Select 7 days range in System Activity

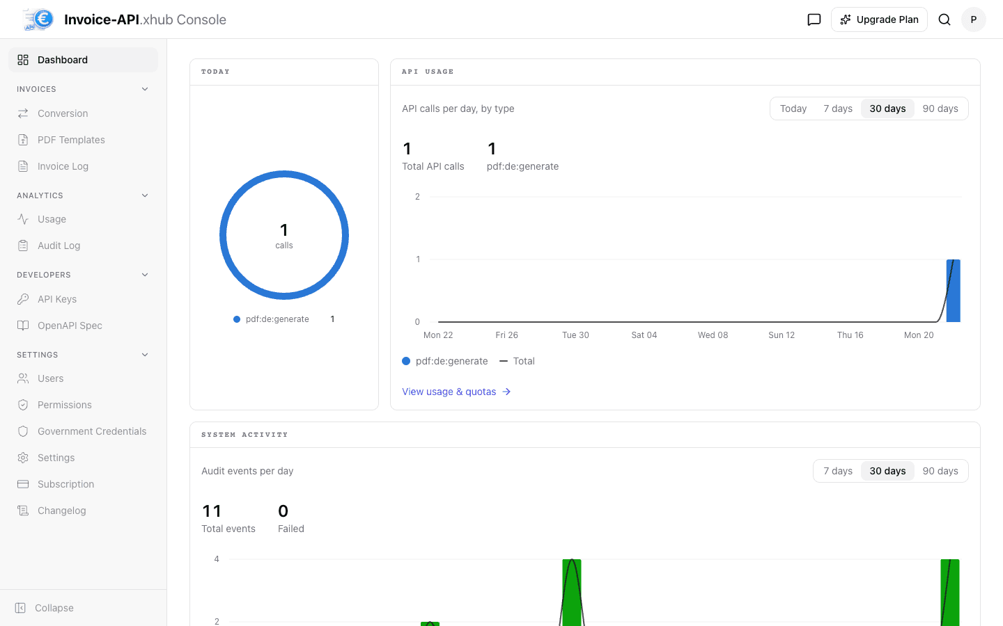[838, 471]
